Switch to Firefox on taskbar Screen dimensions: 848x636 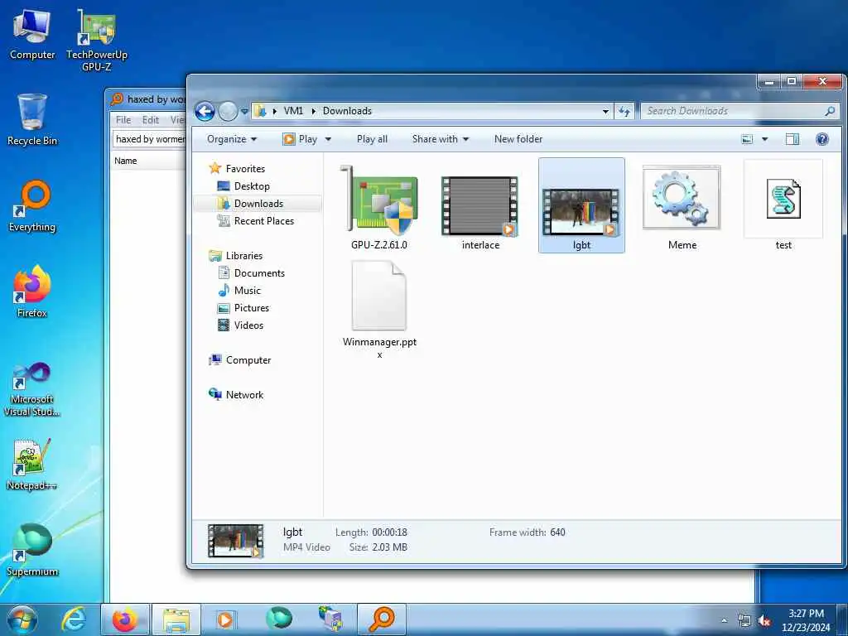[x=125, y=619]
